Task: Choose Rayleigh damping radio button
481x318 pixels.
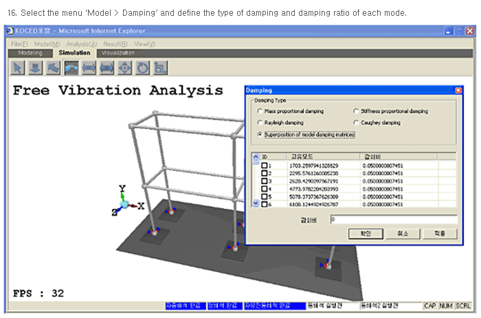Action: 259,123
